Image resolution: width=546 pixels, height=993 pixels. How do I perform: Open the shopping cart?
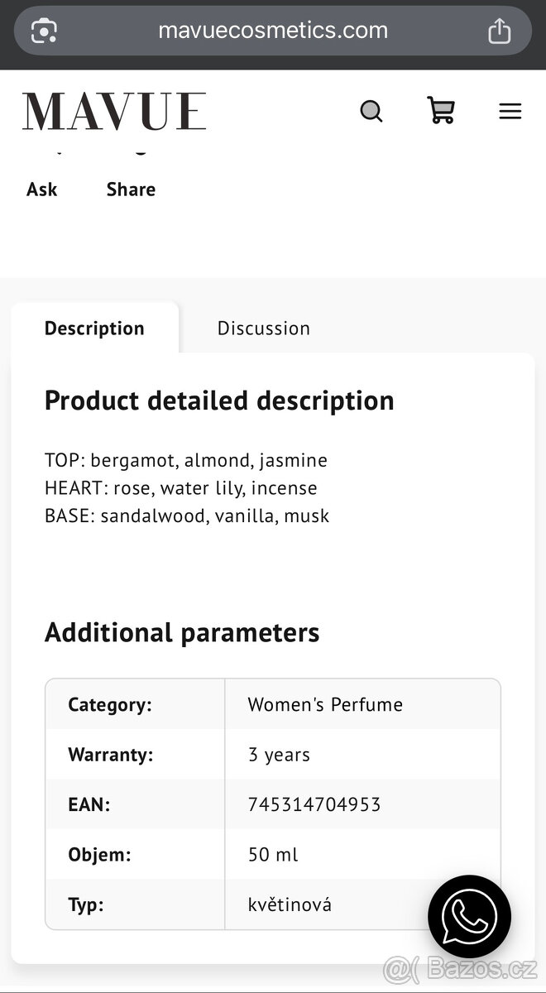(441, 110)
